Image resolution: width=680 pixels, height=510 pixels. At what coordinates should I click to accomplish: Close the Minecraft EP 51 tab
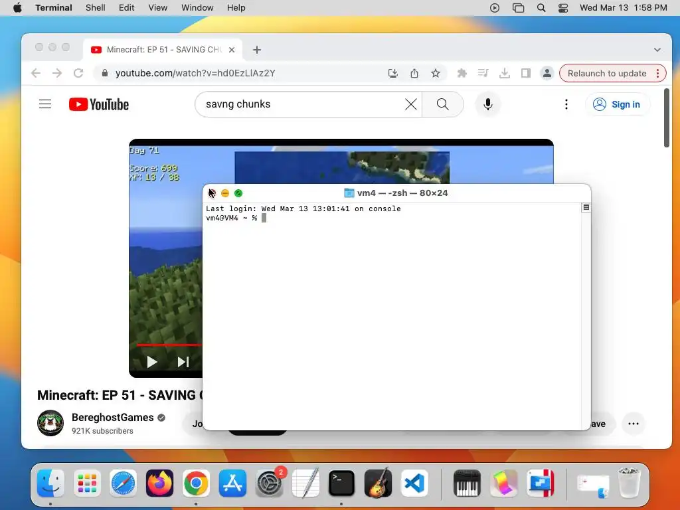click(232, 50)
